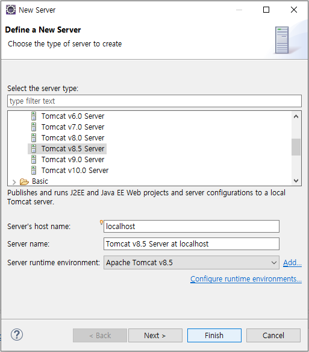Click the Next > button
This screenshot has height=352, width=309.
tap(155, 335)
